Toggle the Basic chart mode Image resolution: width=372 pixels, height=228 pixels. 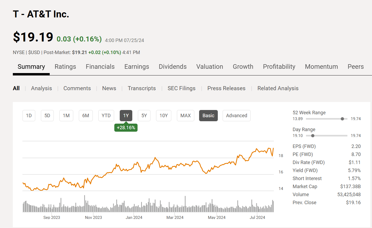click(208, 116)
